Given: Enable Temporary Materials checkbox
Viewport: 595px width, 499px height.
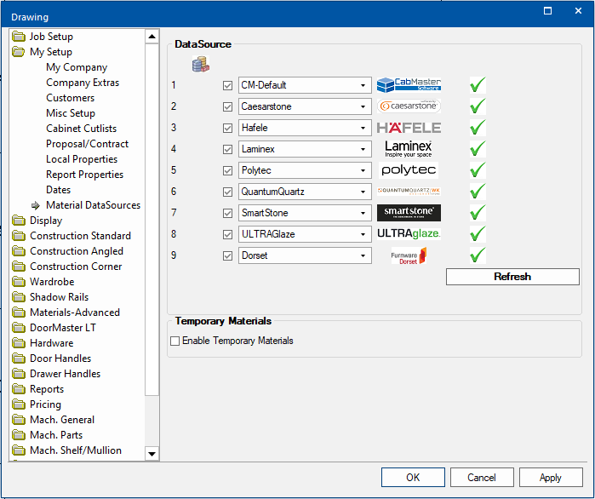Looking at the screenshot, I should pyautogui.click(x=175, y=341).
